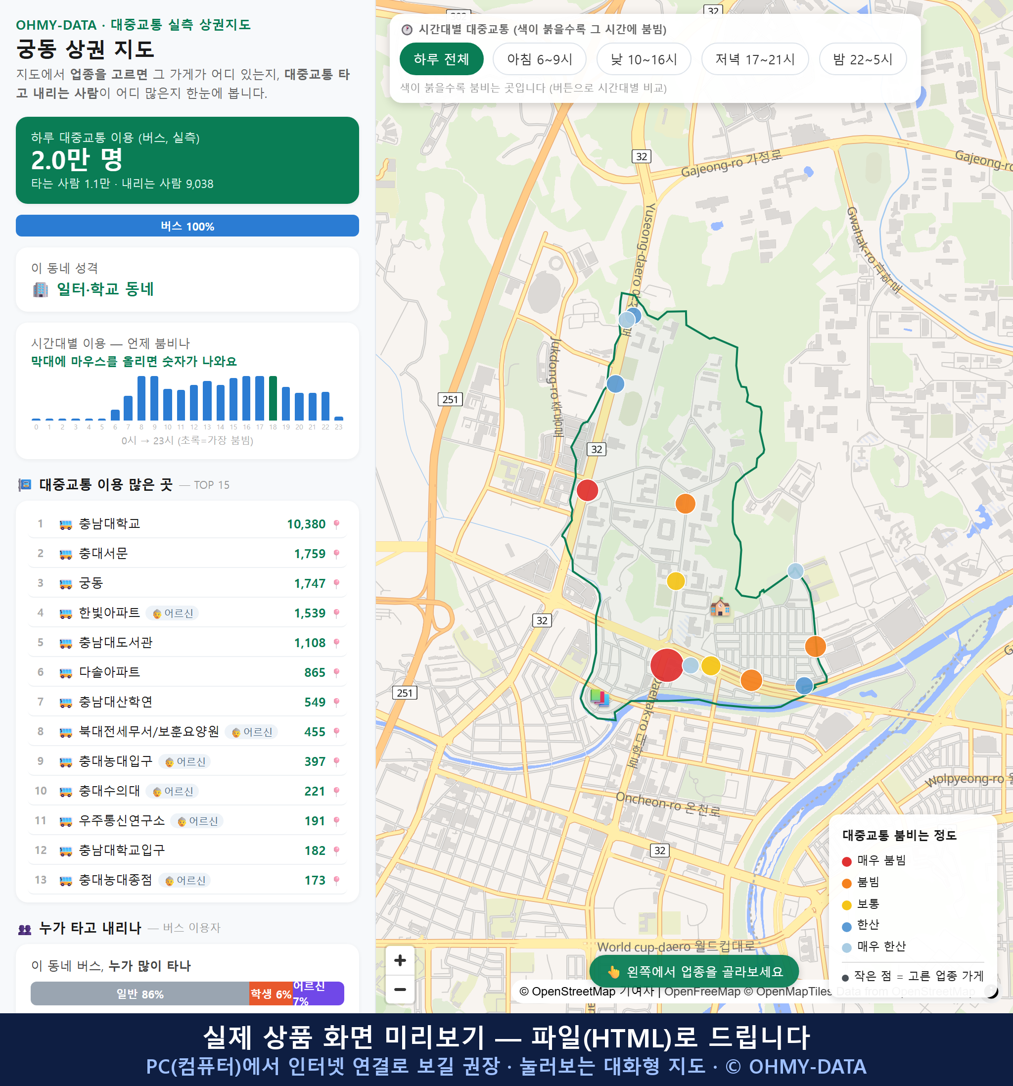Click the round info icon after the map credits
Screen dimensions: 1013x1086
pyautogui.click(x=991, y=991)
